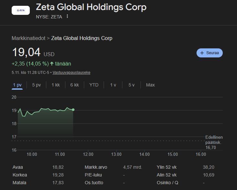Show the 1 v chart range
This screenshot has height=190, width=237.
pyautogui.click(x=113, y=85)
